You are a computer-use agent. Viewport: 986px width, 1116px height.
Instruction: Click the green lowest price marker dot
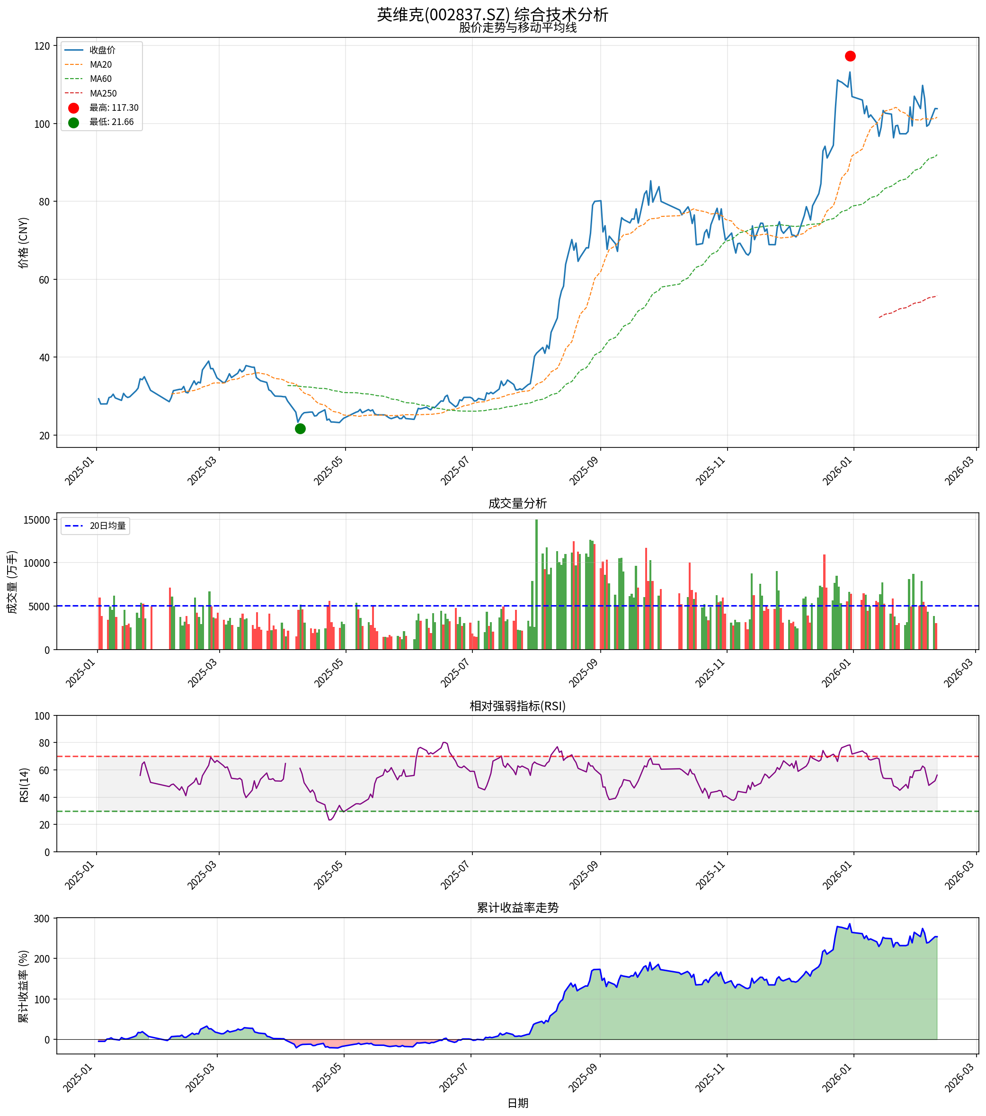click(300, 429)
